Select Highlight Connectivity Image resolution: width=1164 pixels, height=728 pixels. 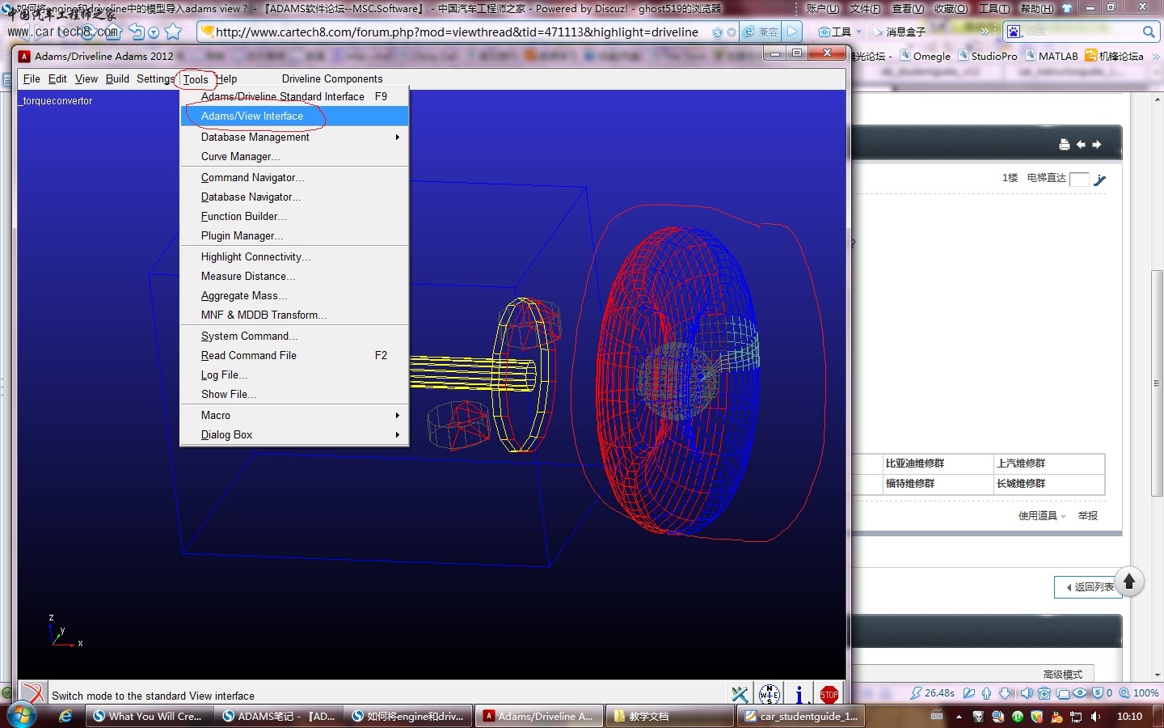(294, 257)
